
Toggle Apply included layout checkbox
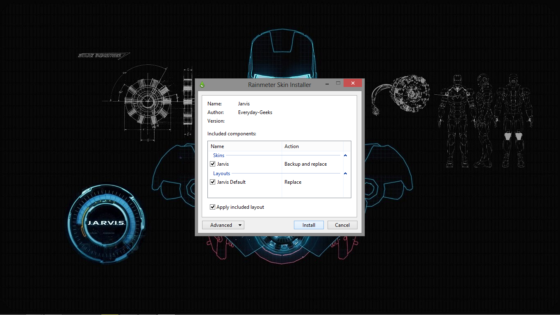click(212, 207)
